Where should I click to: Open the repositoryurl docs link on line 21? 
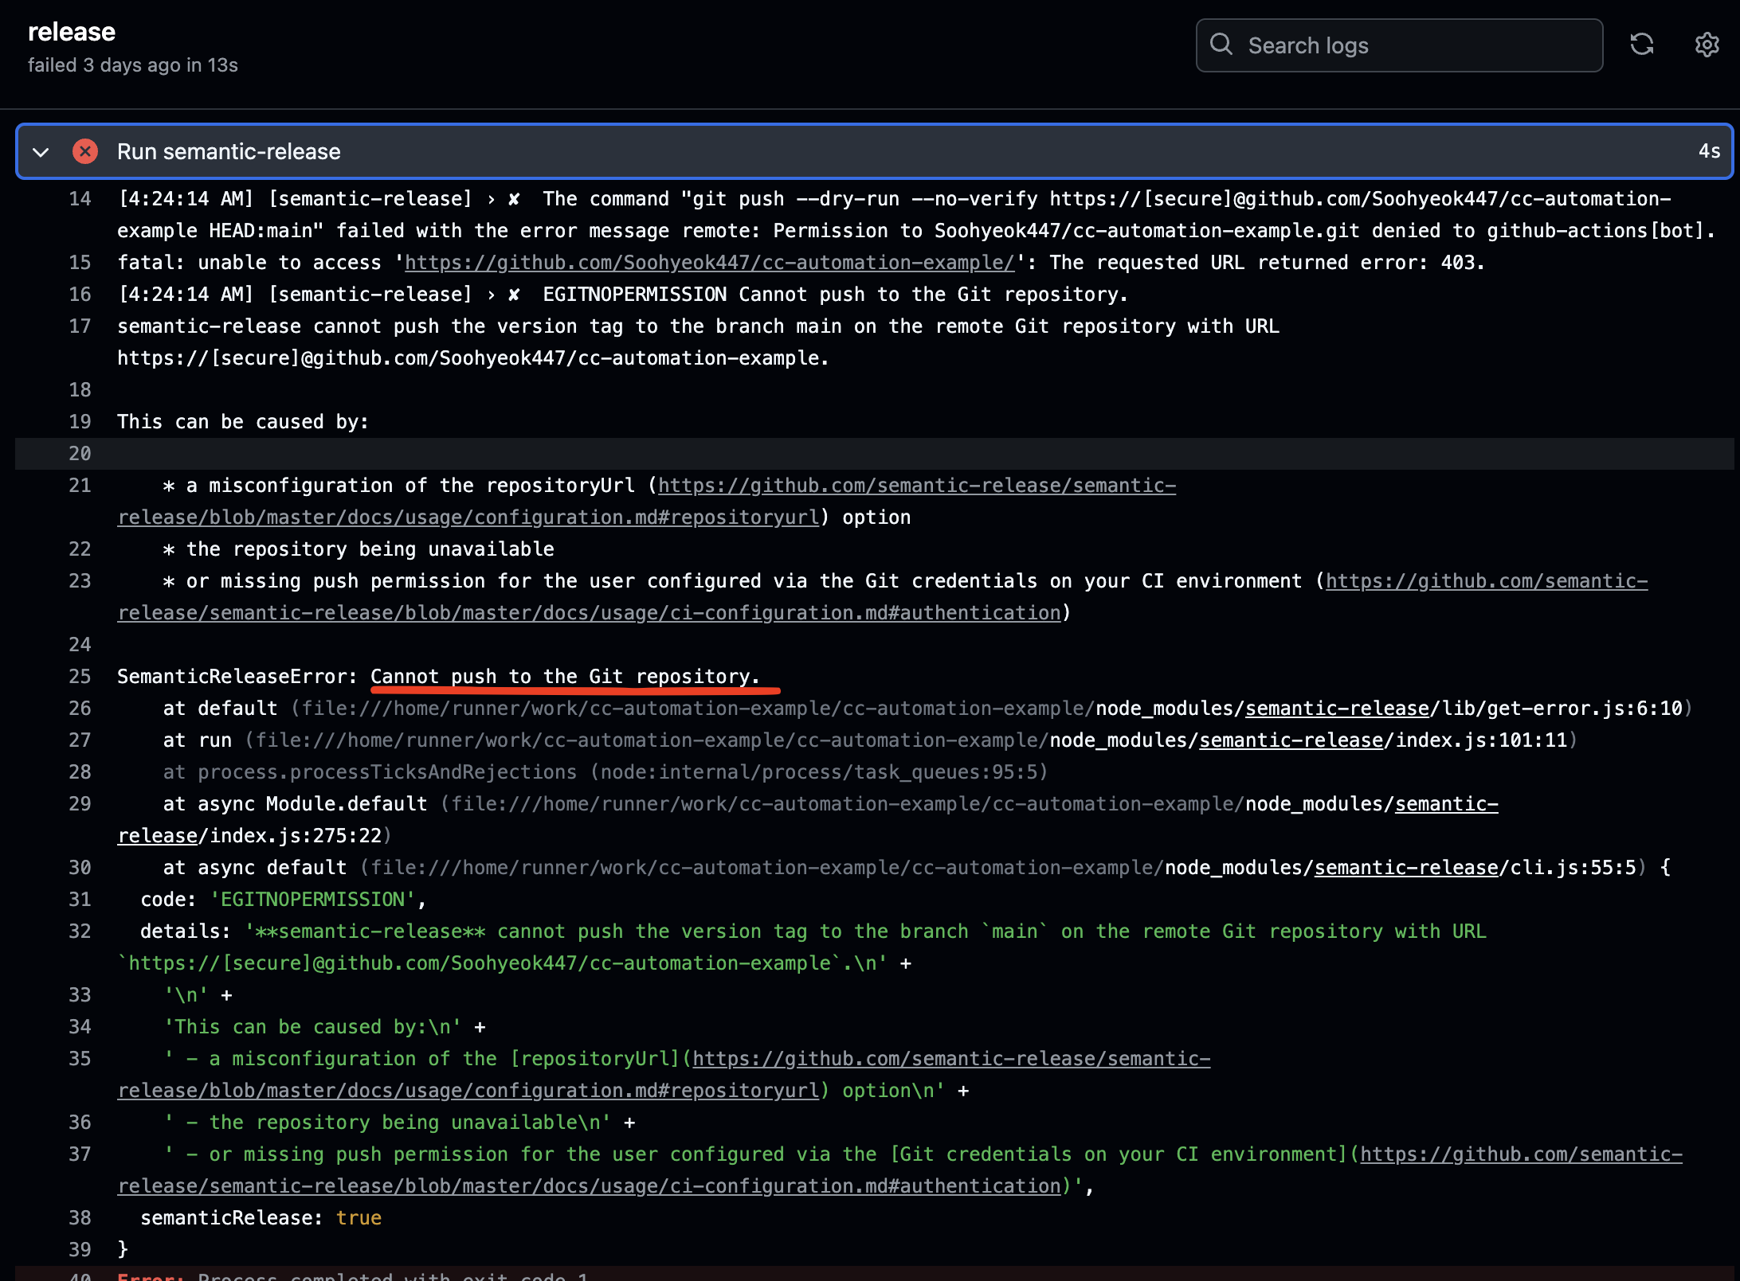[916, 486]
